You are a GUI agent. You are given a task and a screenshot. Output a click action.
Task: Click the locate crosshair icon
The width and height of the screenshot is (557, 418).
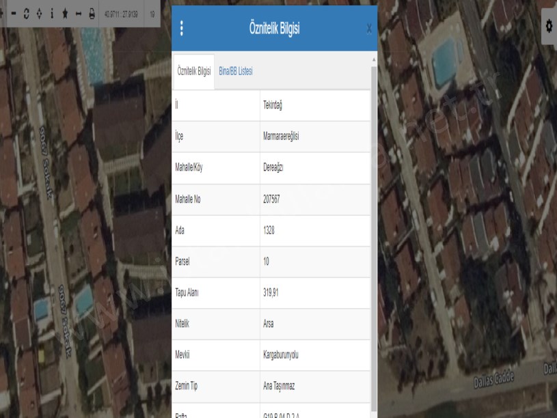pyautogui.click(x=39, y=14)
